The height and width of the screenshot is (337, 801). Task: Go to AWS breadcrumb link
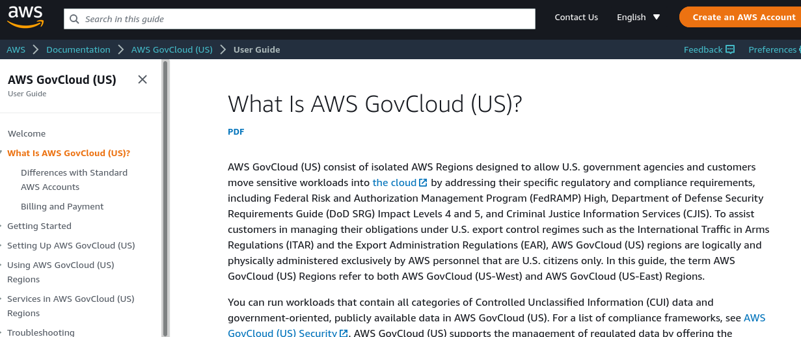point(16,49)
